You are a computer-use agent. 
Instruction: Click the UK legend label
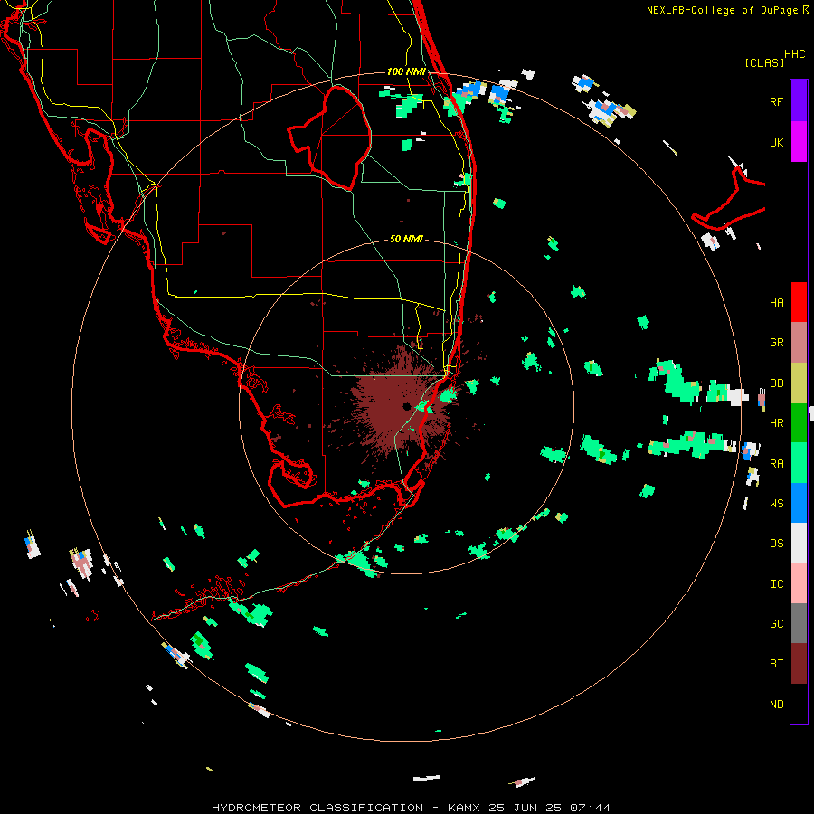coord(776,142)
